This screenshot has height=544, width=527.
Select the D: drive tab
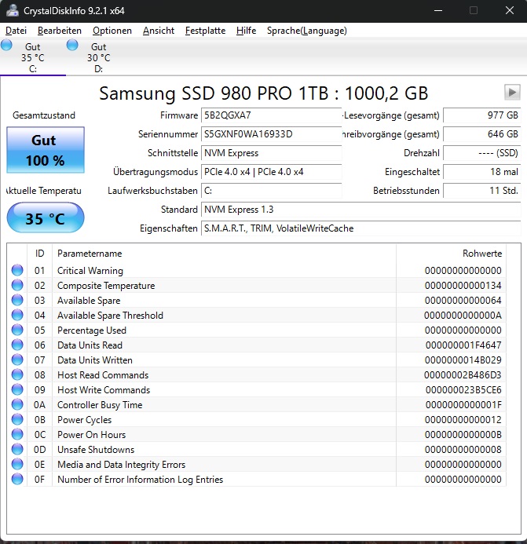(99, 57)
